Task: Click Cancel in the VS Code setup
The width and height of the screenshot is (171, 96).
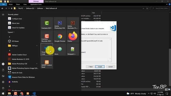Action: (110, 67)
